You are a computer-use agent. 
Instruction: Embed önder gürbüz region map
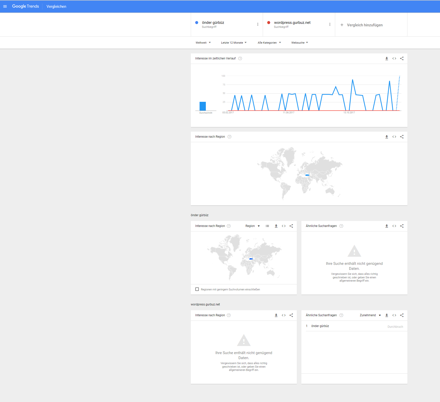click(x=284, y=226)
